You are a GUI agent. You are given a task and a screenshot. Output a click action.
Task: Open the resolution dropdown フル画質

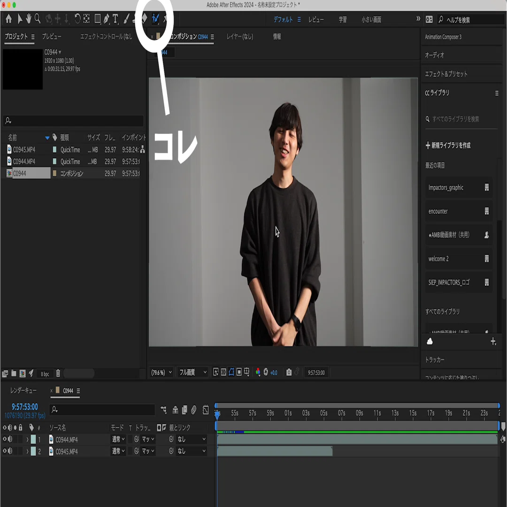tap(192, 372)
